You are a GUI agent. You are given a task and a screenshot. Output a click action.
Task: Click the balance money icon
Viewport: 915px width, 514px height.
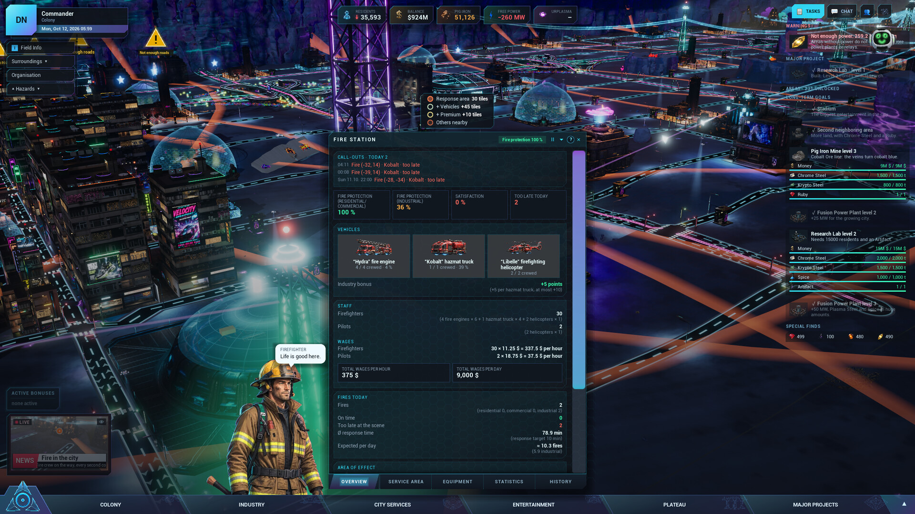tap(399, 15)
